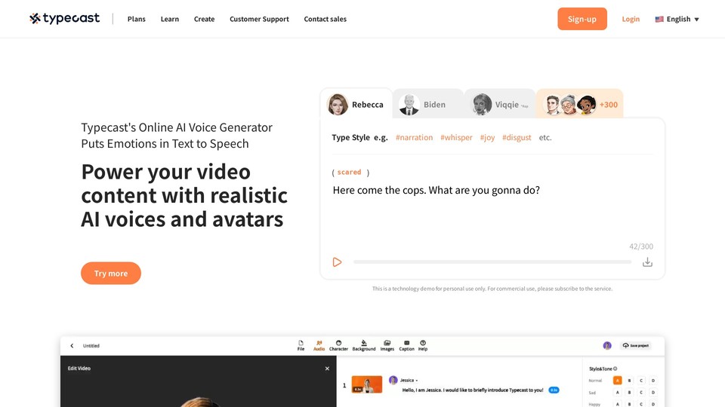Screen dimensions: 725x407
Task: Select Sad tone option A
Action: [617, 393]
